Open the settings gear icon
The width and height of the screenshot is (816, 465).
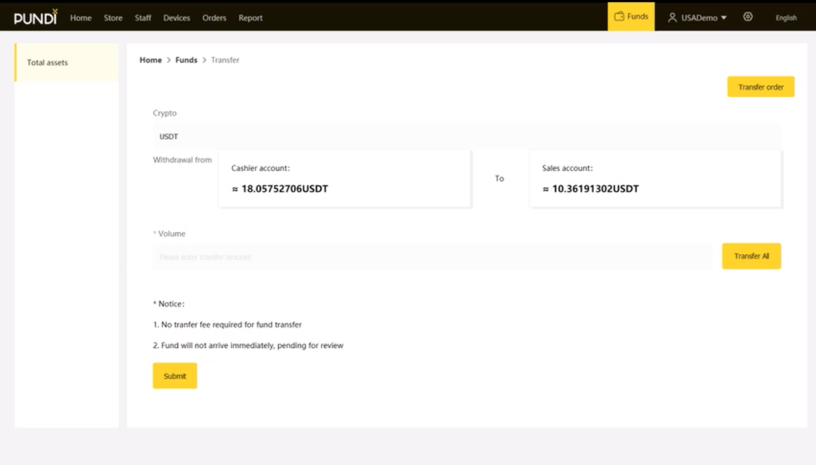pos(748,17)
